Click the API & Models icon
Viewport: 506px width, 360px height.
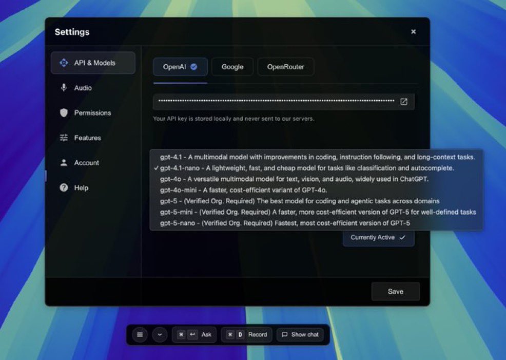64,63
